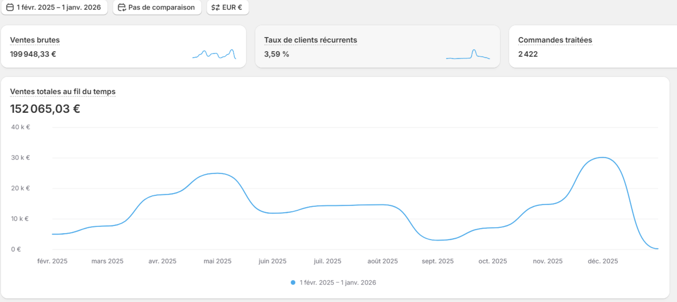Image resolution: width=677 pixels, height=302 pixels.
Task: Click the sept. 2025 axis label
Action: [x=437, y=261]
